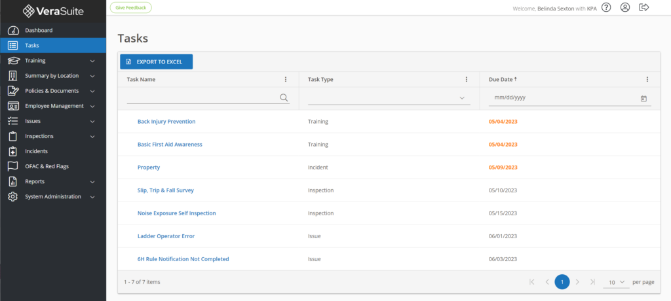Open the Task Type filter dropdown

point(389,98)
